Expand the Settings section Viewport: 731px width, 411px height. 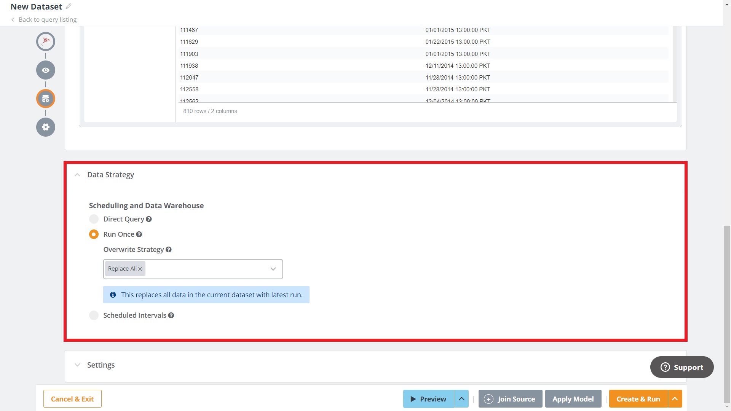(77, 365)
